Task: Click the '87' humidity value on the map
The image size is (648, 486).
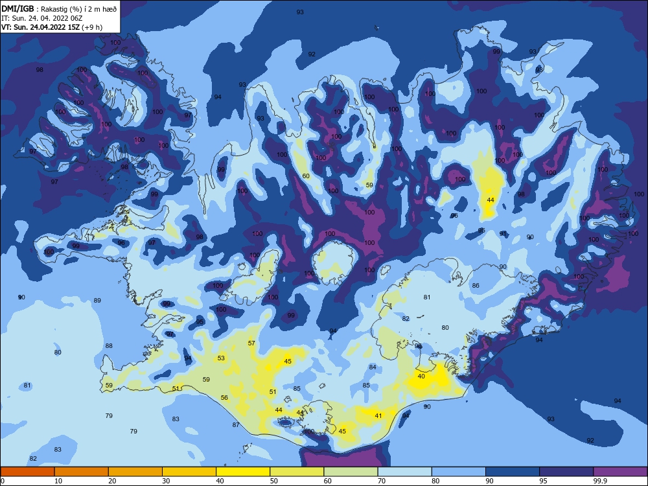Action: coord(236,425)
